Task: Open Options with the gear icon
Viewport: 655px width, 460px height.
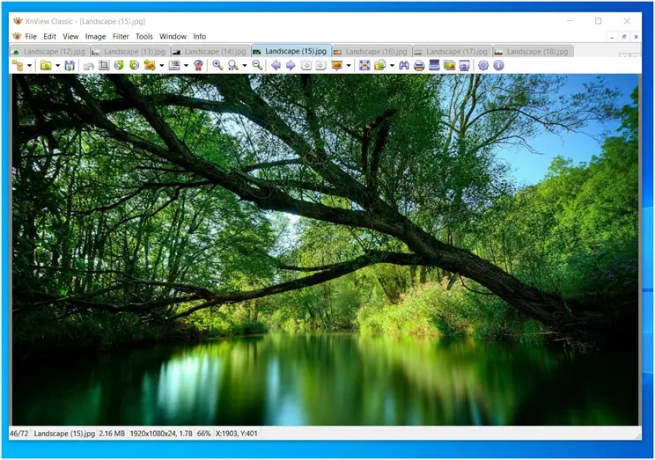Action: 483,66
